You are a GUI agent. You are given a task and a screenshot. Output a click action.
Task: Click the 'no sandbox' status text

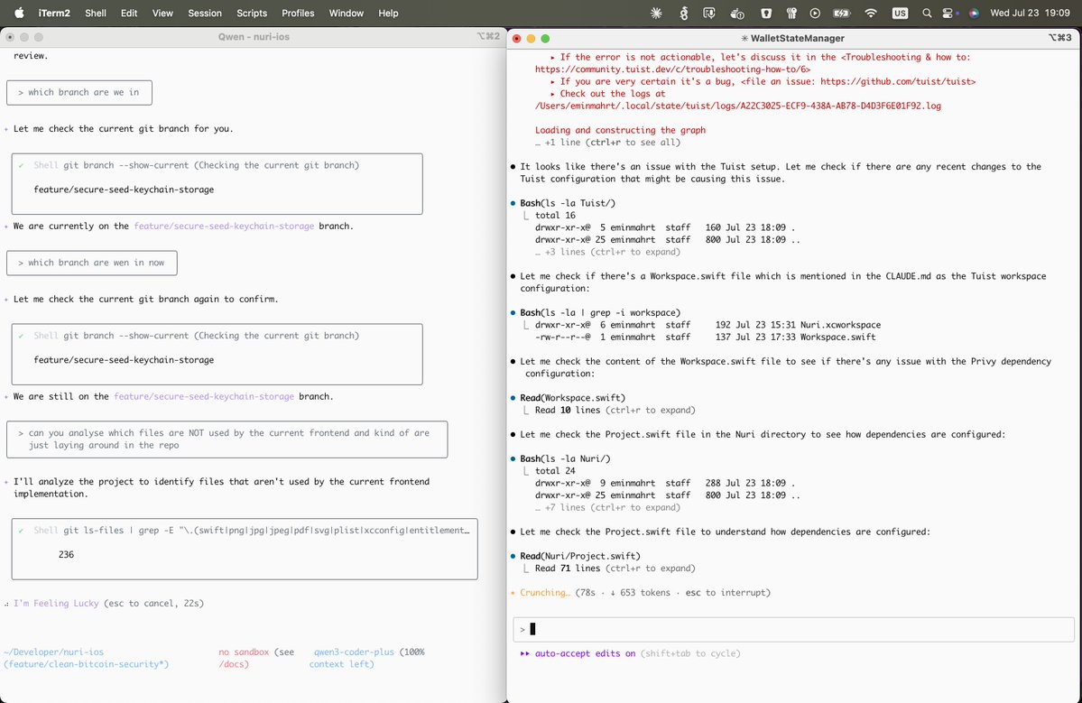244,652
